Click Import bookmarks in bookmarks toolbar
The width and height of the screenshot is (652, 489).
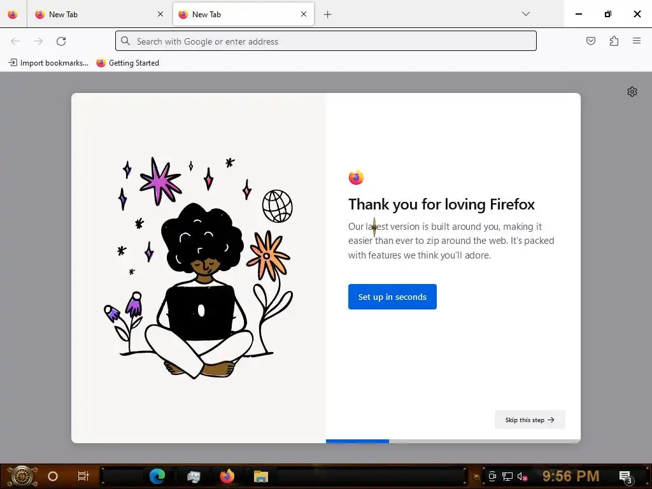[x=48, y=63]
